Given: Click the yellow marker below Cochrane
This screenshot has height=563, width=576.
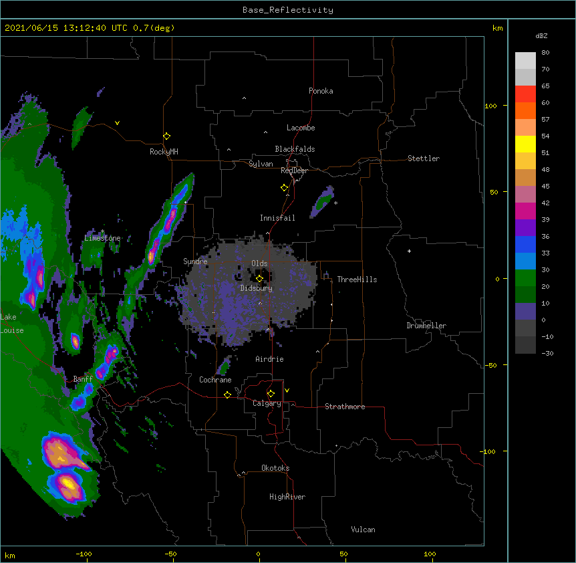Looking at the screenshot, I should (x=227, y=395).
